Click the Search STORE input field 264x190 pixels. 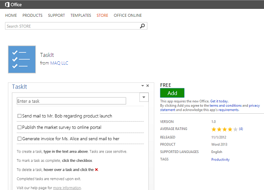[76, 26]
